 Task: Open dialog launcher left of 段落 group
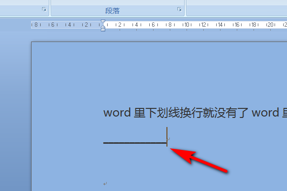pyautogui.click(x=44, y=9)
